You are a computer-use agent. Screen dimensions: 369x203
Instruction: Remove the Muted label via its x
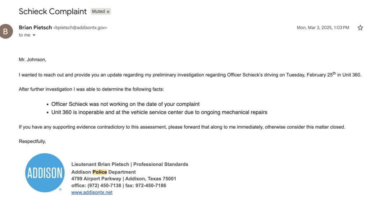[108, 11]
